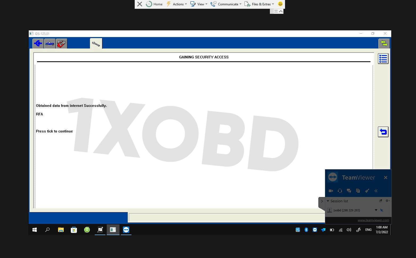Click the "Obtained data from internet Successfully." text
416x258 pixels.
point(71,106)
